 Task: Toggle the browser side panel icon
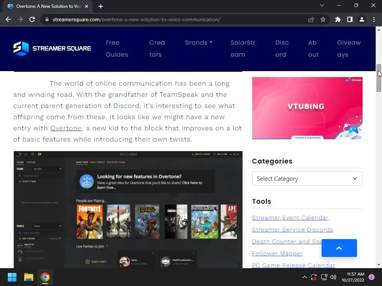(x=350, y=19)
